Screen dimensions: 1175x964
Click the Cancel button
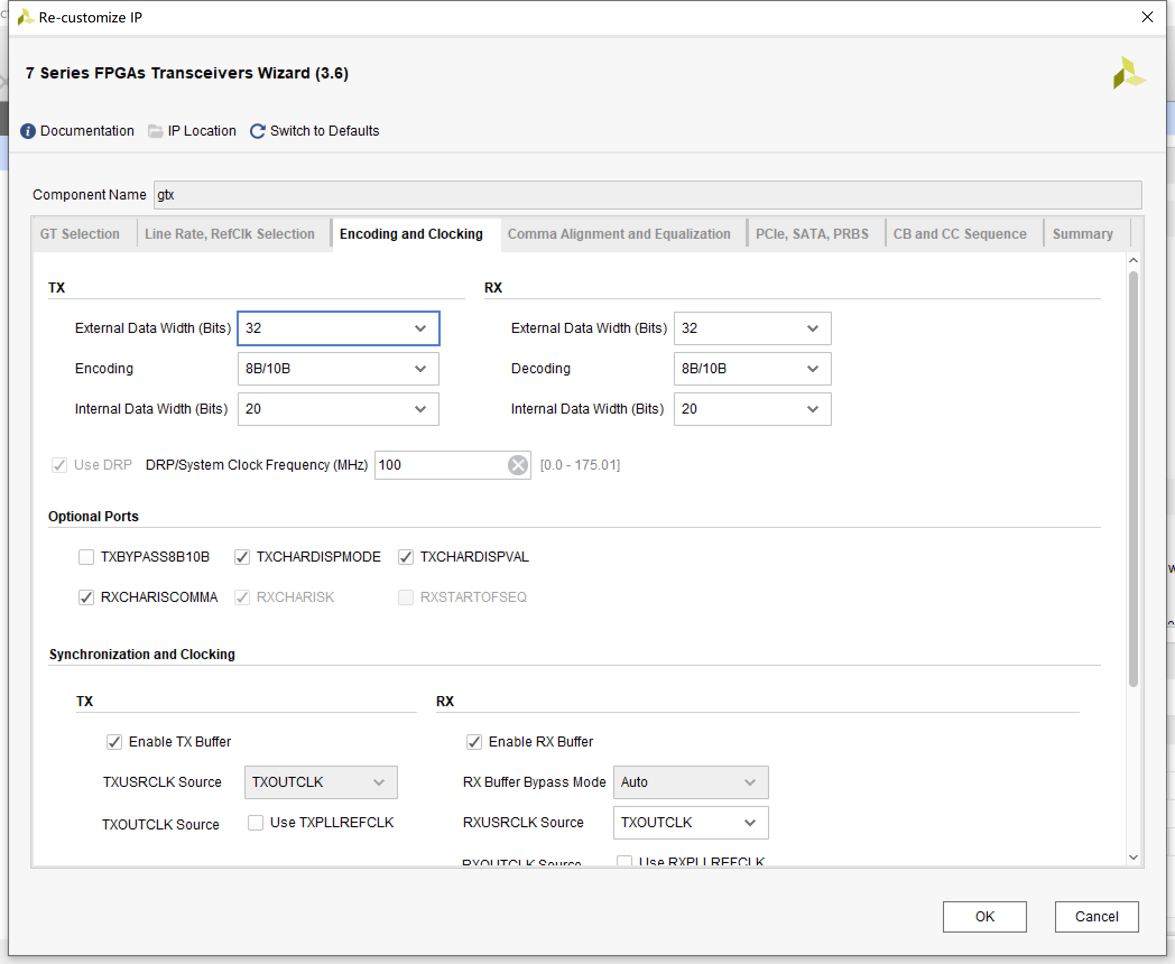pyautogui.click(x=1097, y=916)
